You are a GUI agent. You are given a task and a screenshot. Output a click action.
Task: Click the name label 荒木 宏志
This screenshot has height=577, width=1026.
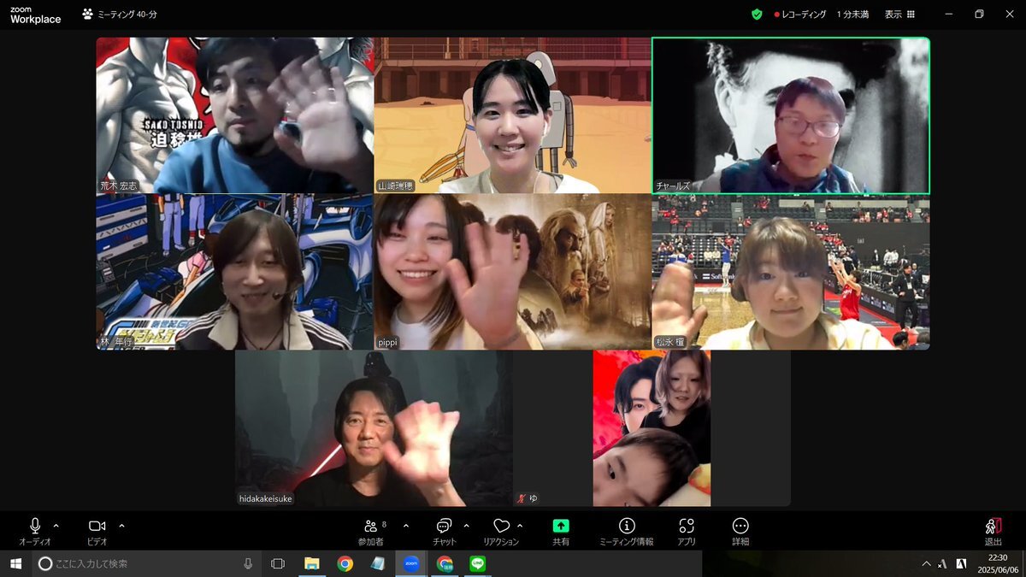pyautogui.click(x=118, y=185)
